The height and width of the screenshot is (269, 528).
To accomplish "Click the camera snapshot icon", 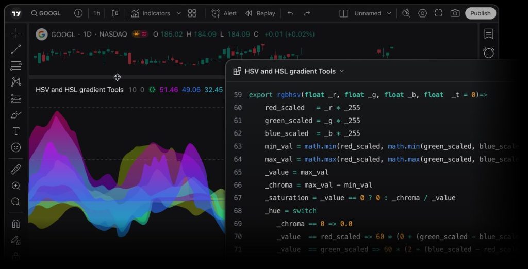I will tap(455, 13).
